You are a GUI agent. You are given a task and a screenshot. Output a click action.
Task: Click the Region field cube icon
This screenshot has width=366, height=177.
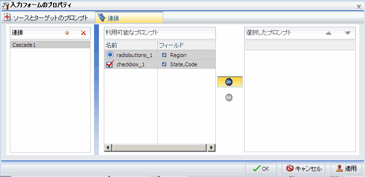[164, 55]
